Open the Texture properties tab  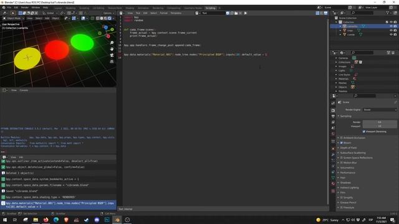pyautogui.click(x=333, y=191)
